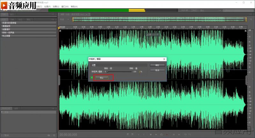Viewport: 255px width, 138px height.
Task: Toggle loop playback in transport bar
Action: point(162,134)
